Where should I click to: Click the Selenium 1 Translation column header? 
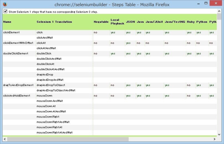[x=54, y=22]
